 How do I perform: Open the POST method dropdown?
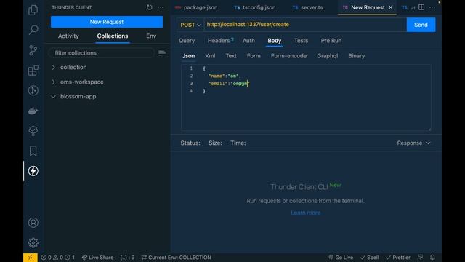190,25
